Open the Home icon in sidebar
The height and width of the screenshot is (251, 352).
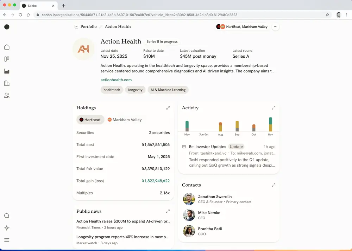pyautogui.click(x=7, y=47)
